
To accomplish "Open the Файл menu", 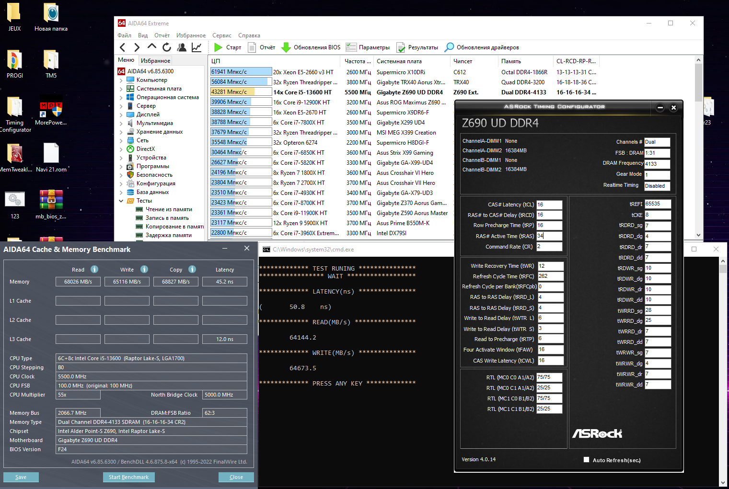I will coord(125,35).
